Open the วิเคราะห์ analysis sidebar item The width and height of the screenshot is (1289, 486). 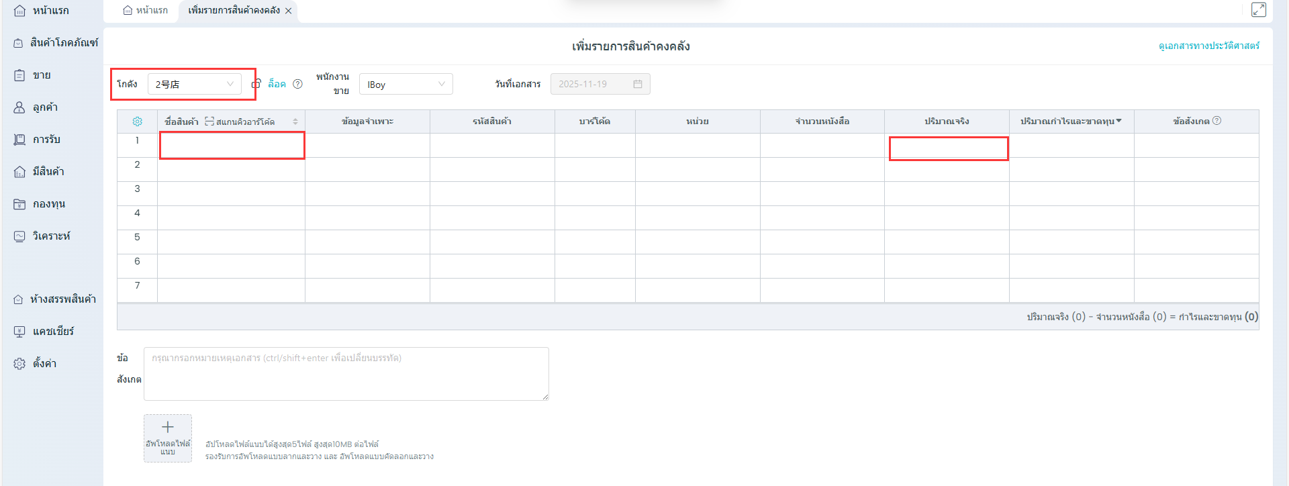(51, 236)
